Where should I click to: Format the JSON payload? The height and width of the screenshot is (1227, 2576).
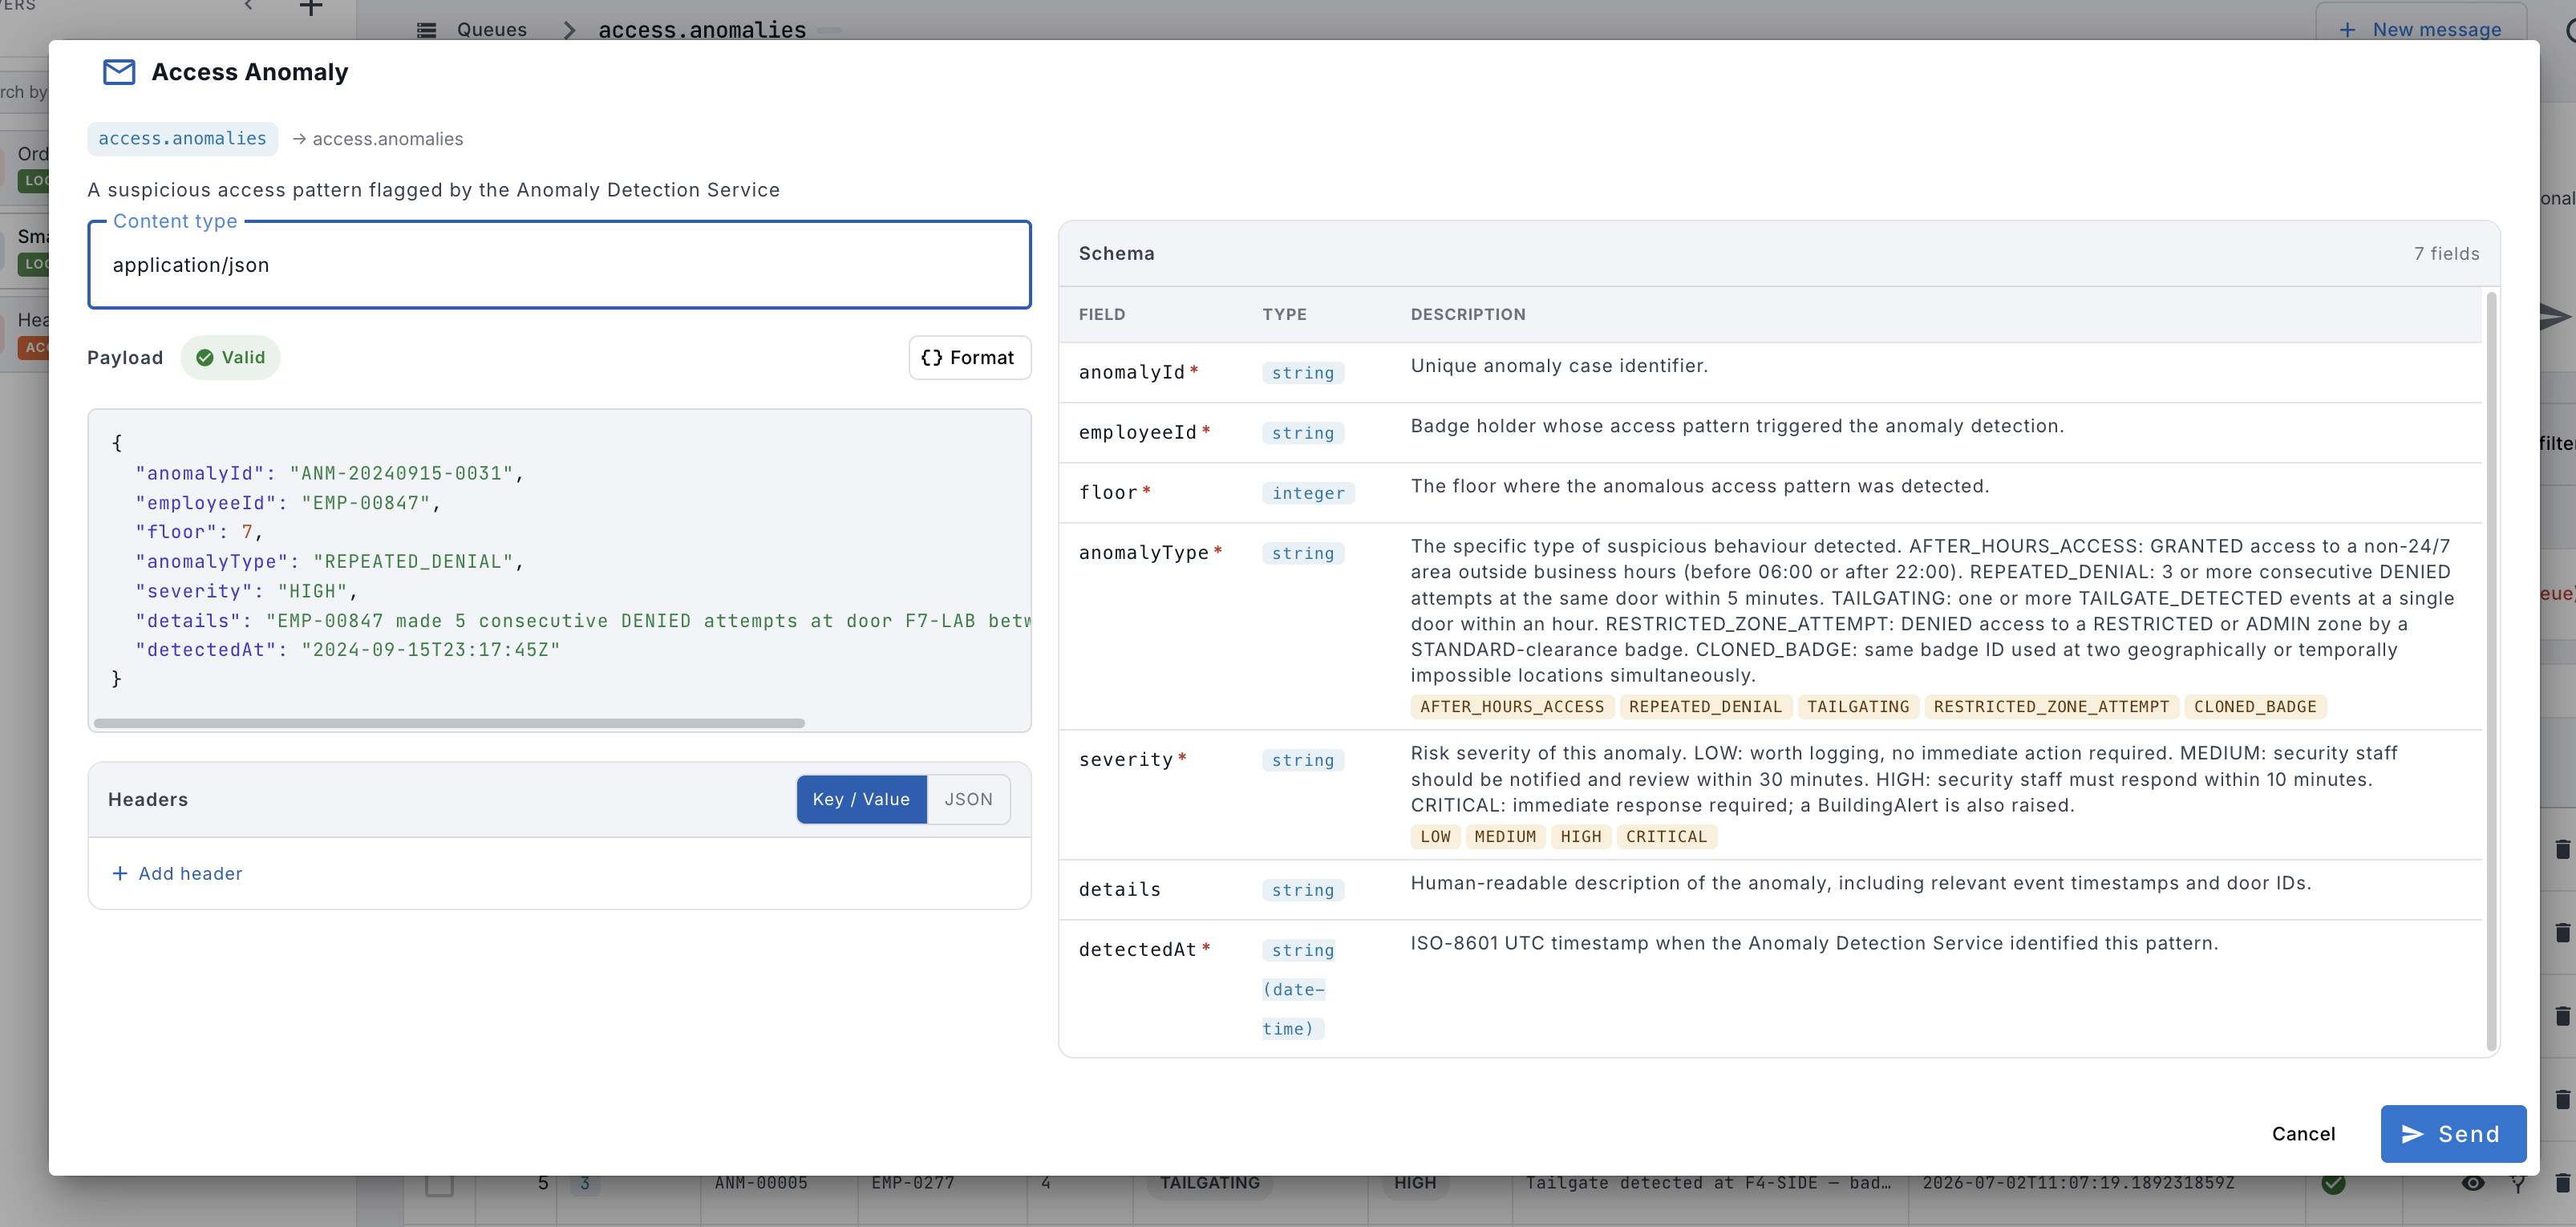[969, 357]
